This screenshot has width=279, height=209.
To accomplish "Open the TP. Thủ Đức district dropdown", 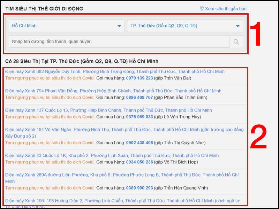I will pyautogui.click(x=185, y=26).
